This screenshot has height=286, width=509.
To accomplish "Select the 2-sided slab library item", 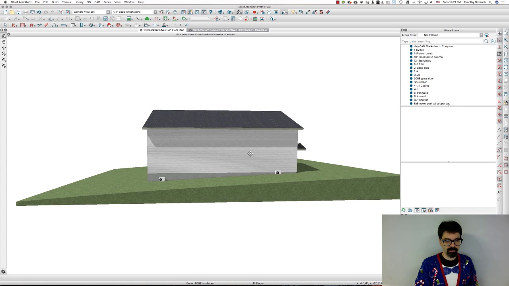I will 421,68.
